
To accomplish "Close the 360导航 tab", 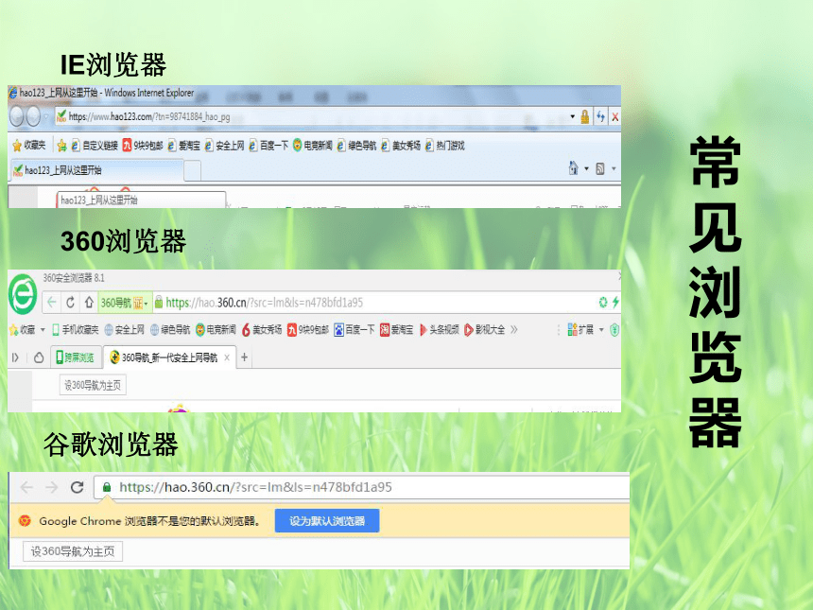I will [x=227, y=357].
